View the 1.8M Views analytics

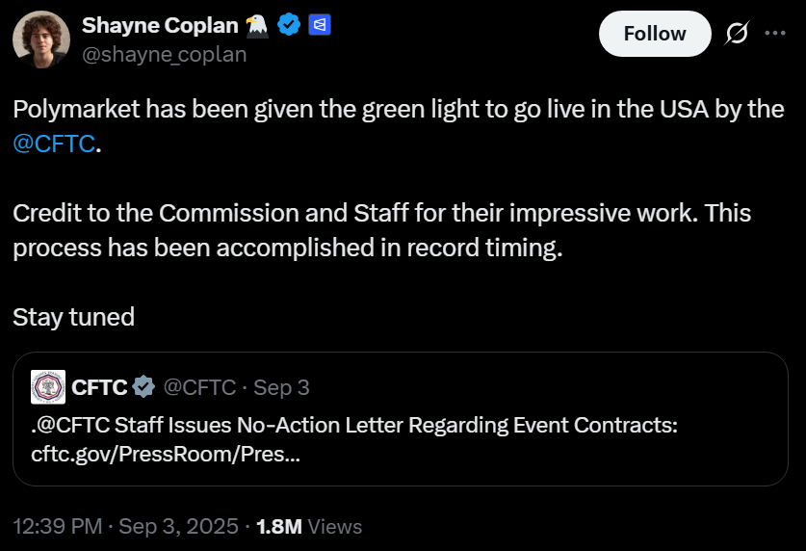(309, 526)
